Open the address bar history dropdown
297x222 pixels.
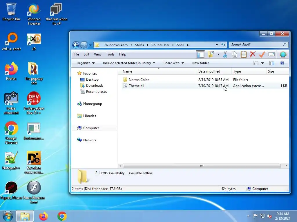[217, 45]
